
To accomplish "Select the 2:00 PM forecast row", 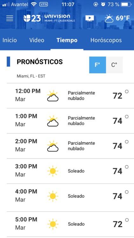I will (x=70, y=146).
